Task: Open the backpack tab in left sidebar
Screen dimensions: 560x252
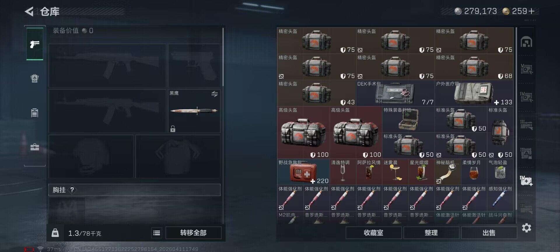Action: point(35,78)
